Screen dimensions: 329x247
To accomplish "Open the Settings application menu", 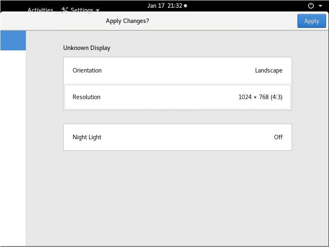I will point(80,10).
